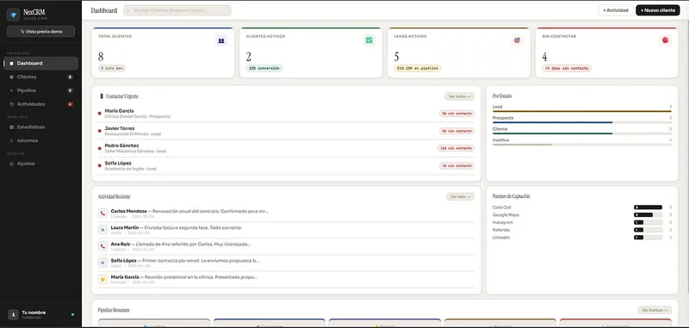Image resolution: width=689 pixels, height=328 pixels.
Task: Click Instagram in Fuentes de Captación
Action: (503, 223)
